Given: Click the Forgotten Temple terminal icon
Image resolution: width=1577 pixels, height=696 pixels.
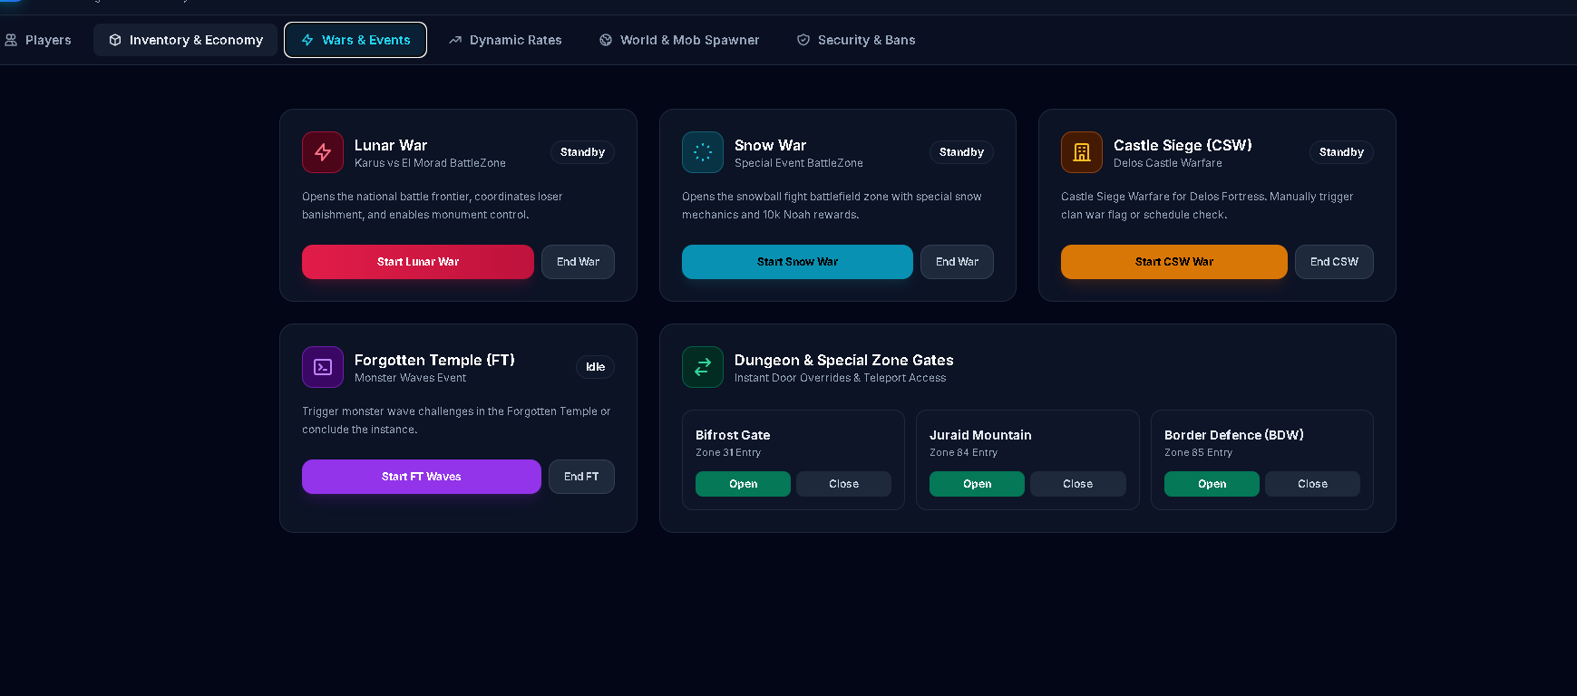Looking at the screenshot, I should [x=323, y=367].
